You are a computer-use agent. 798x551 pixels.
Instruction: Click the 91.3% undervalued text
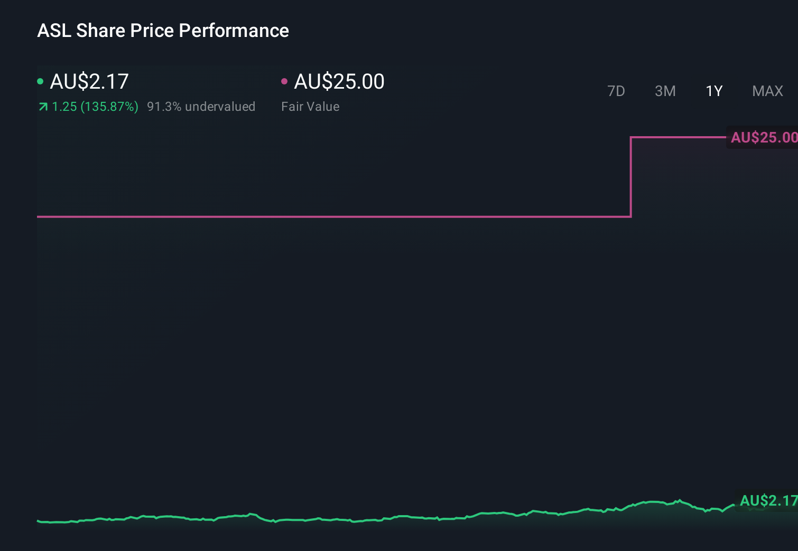click(201, 107)
